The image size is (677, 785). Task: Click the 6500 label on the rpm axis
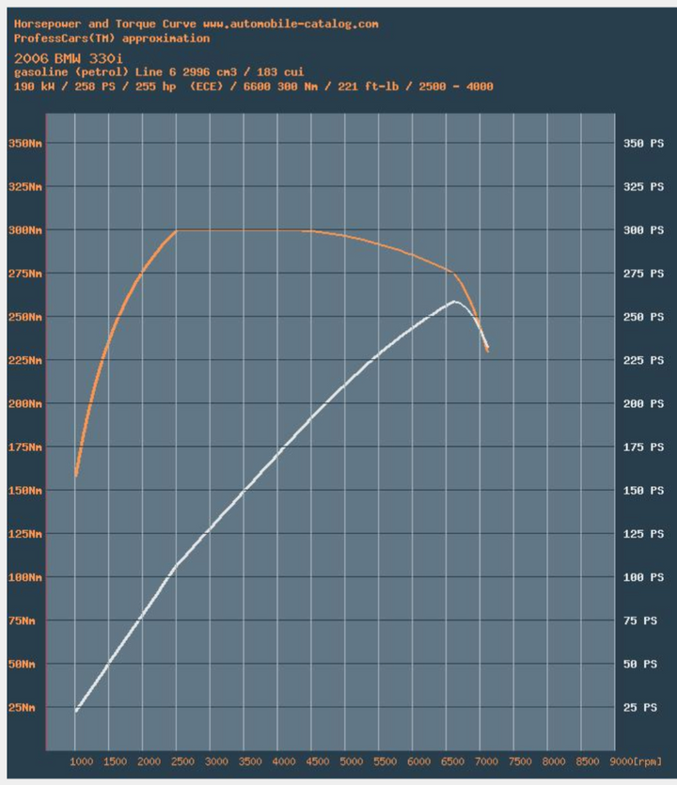(x=449, y=761)
